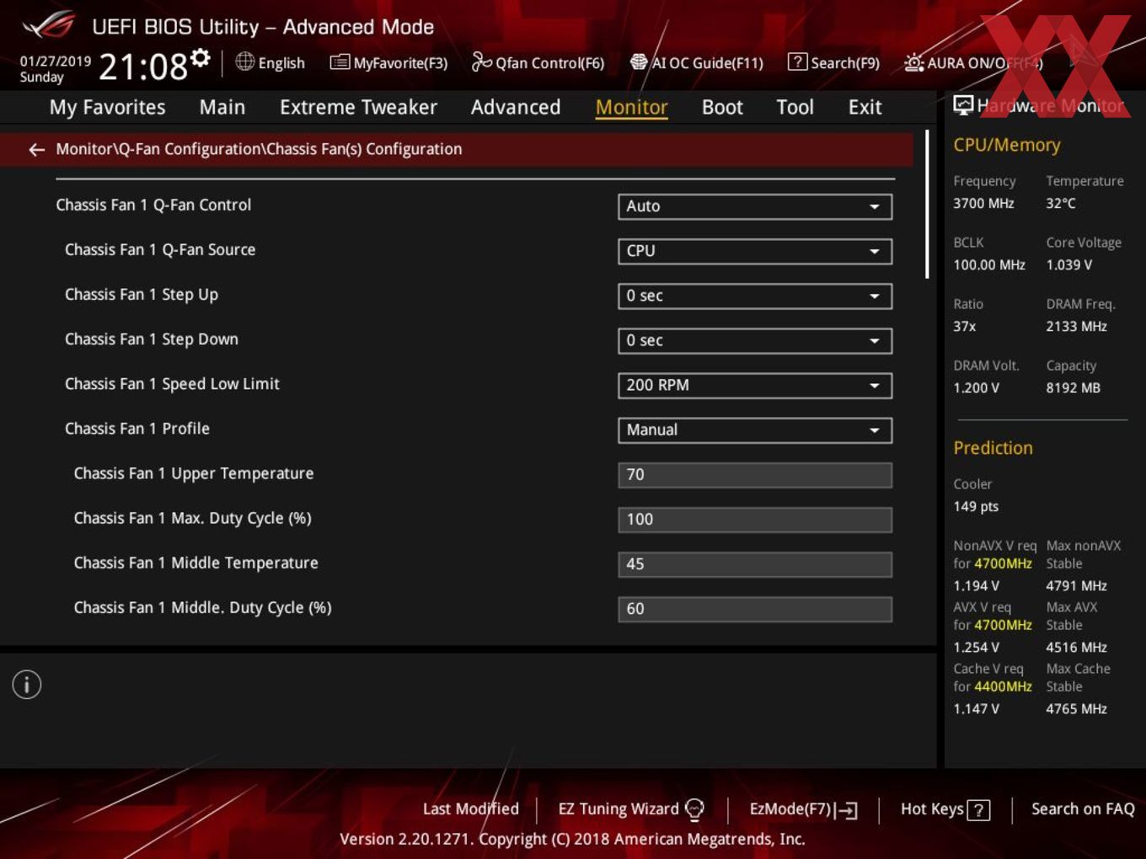1146x859 pixels.
Task: Click Search on FAQ link
Action: point(1083,808)
